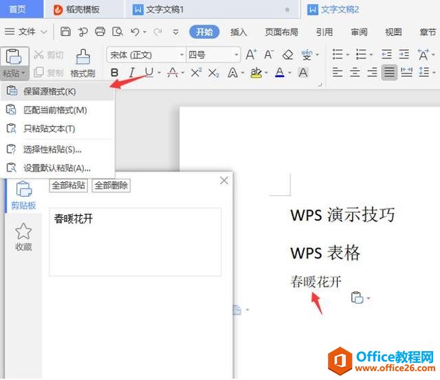
Task: Click the 全部粘贴 button
Action: tap(69, 186)
